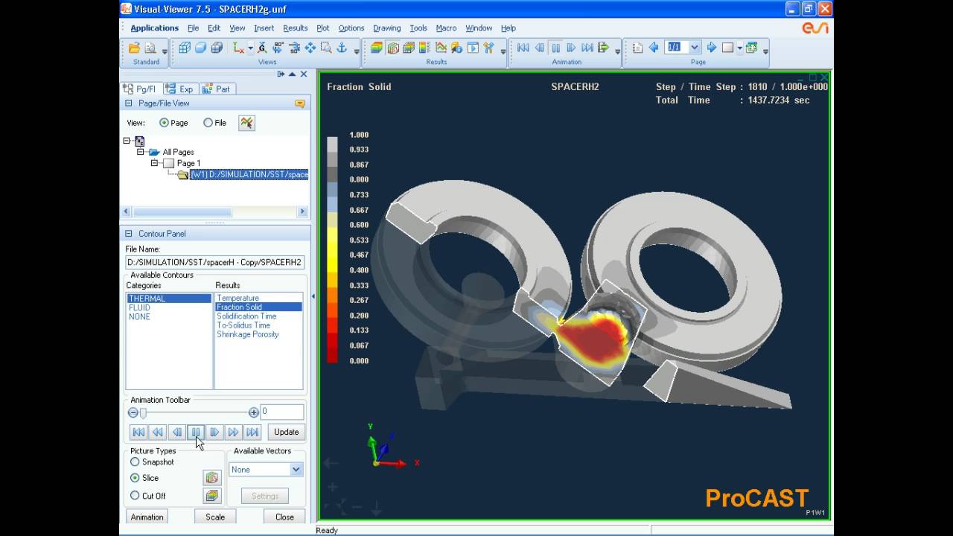Go to previous page with blue left arrow

(654, 48)
